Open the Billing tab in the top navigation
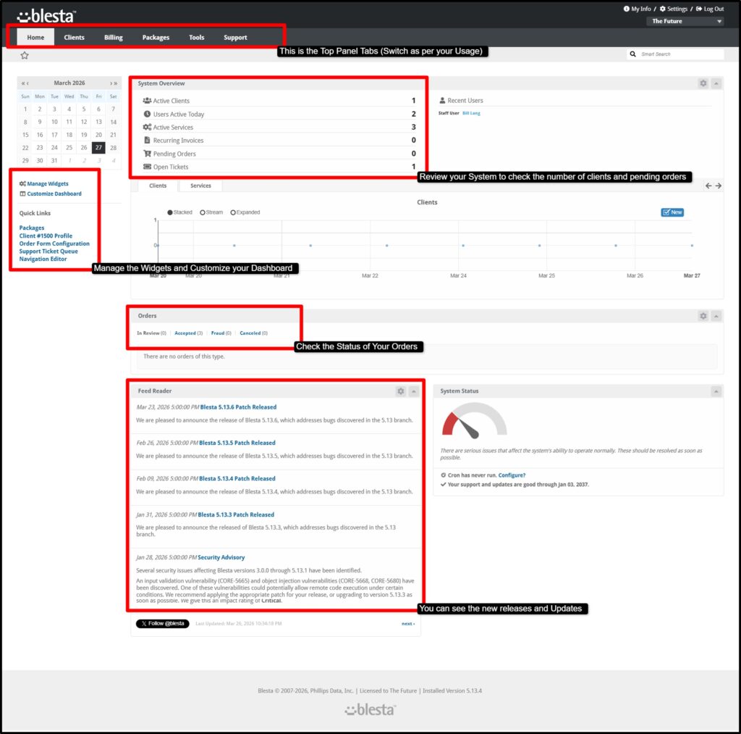 [113, 37]
